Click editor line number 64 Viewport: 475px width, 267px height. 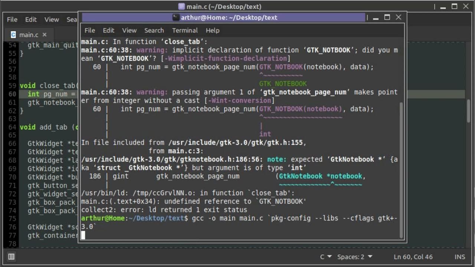[12, 127]
